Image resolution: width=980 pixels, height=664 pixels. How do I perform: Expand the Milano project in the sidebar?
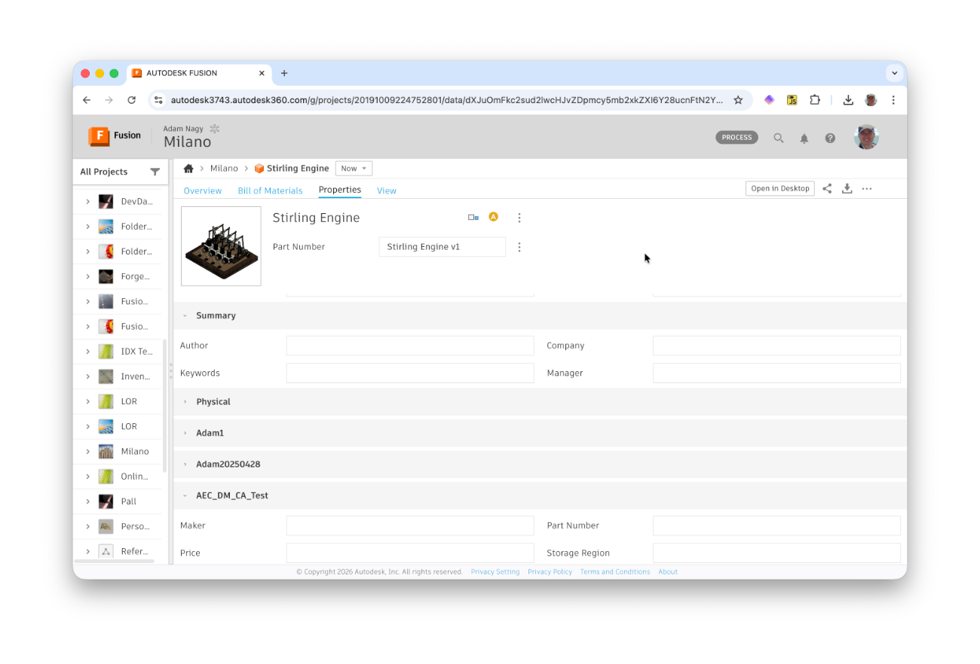click(87, 452)
